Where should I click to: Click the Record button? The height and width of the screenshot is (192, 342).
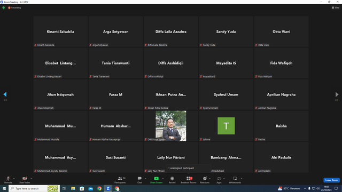coord(172,180)
